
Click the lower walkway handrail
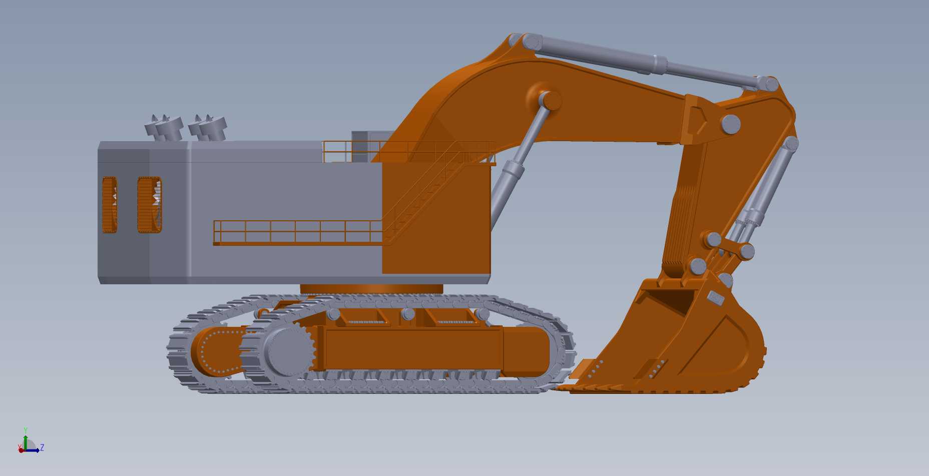pos(295,232)
